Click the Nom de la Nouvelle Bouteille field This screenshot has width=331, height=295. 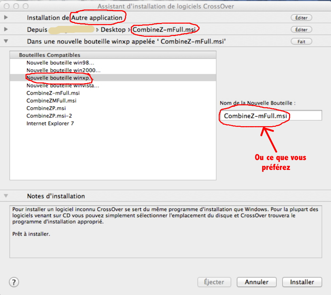pos(270,116)
